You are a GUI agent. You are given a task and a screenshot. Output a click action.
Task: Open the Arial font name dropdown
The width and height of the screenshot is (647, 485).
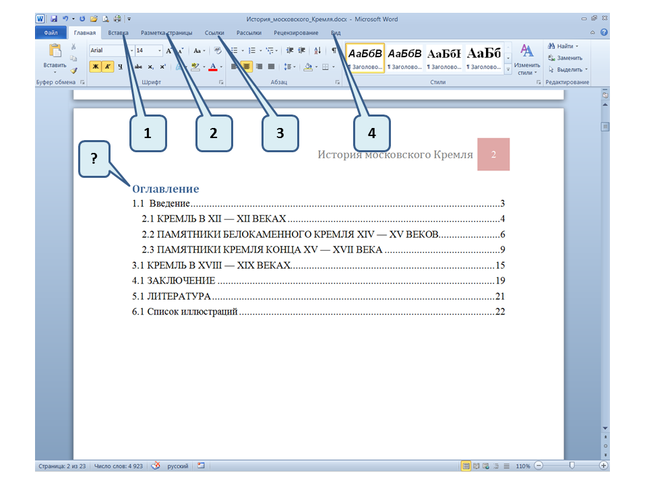coord(130,51)
